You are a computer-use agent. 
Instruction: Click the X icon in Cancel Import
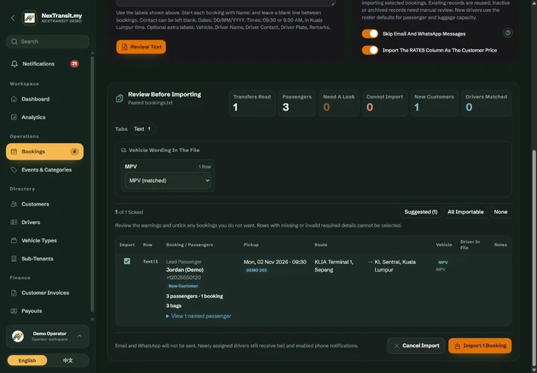click(x=396, y=345)
